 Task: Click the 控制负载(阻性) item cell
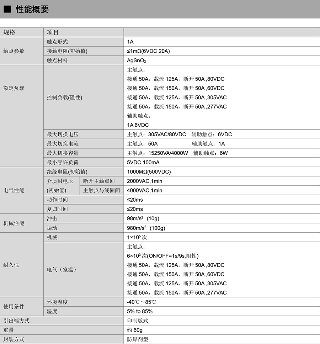(64, 97)
